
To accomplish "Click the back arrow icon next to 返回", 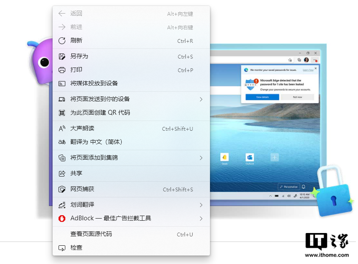I will click(62, 14).
